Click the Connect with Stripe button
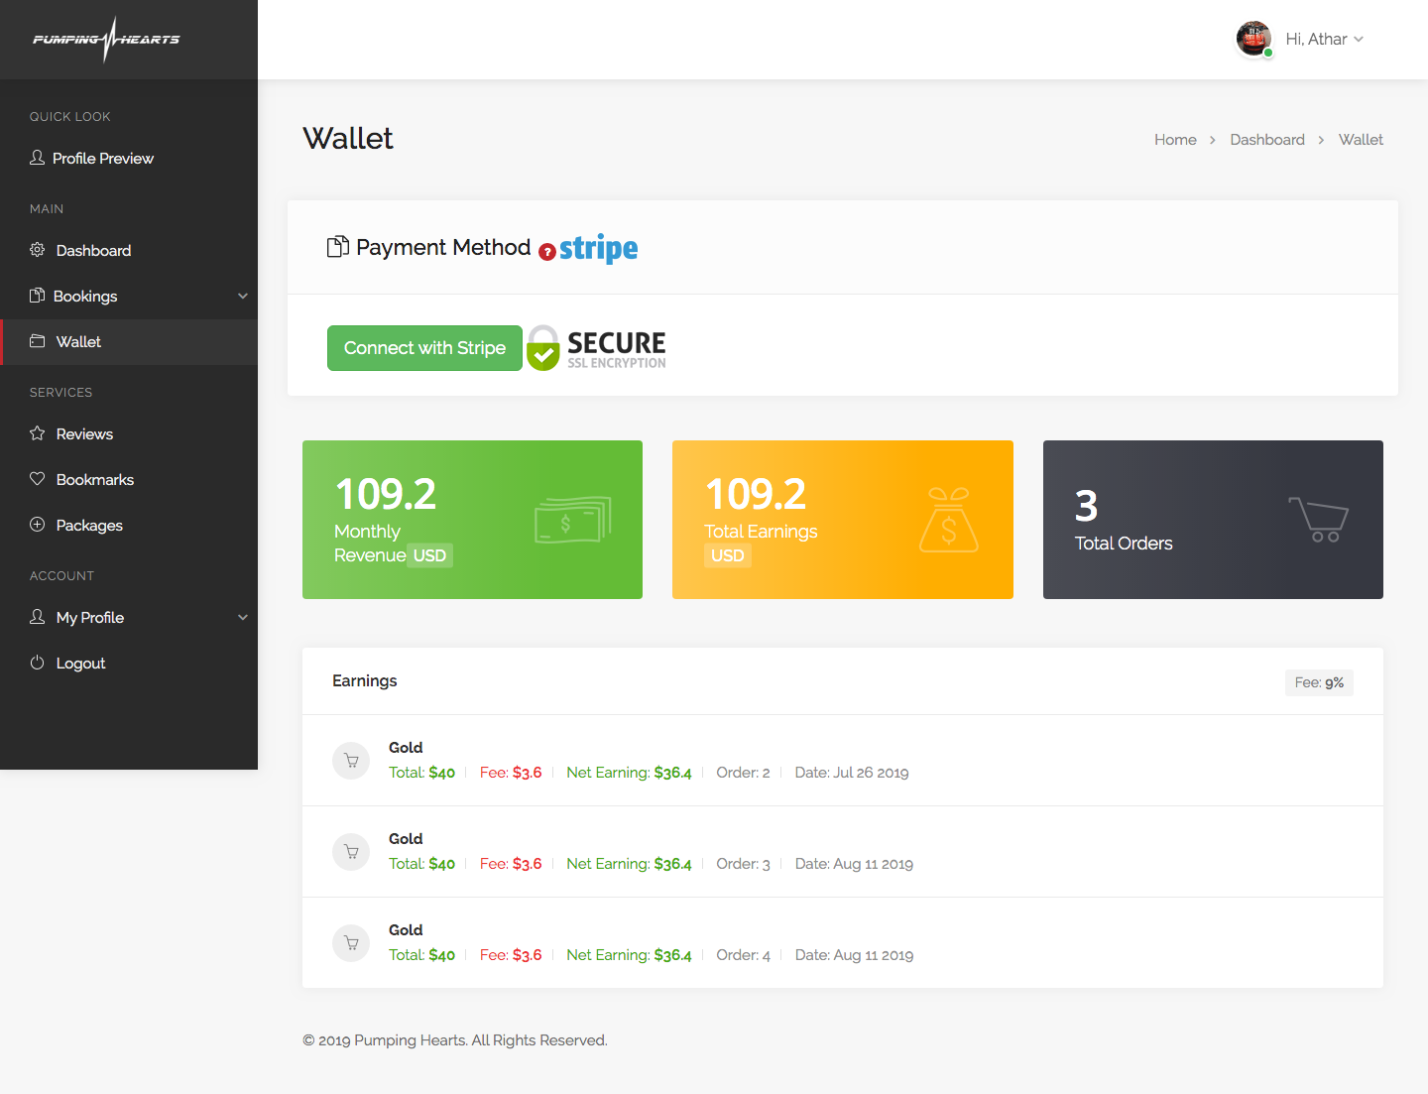 424,348
